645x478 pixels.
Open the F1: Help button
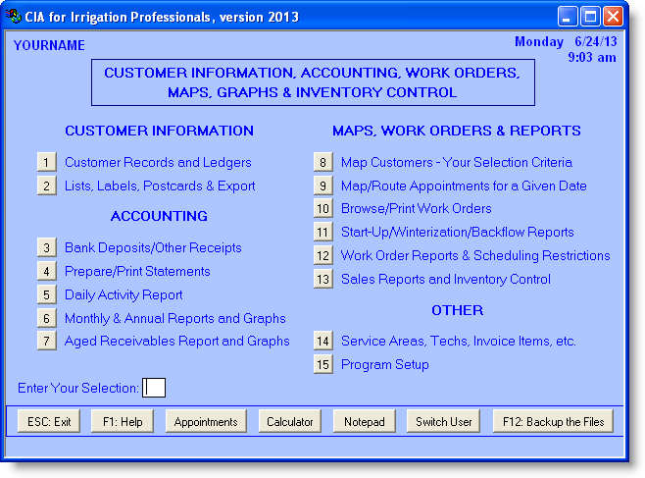pyautogui.click(x=123, y=422)
